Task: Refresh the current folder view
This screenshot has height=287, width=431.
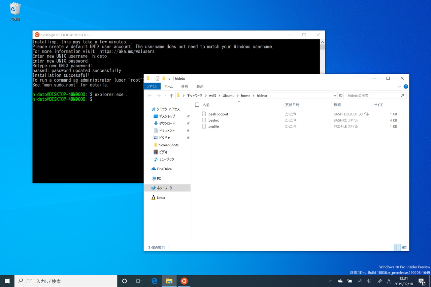Action: [x=341, y=95]
